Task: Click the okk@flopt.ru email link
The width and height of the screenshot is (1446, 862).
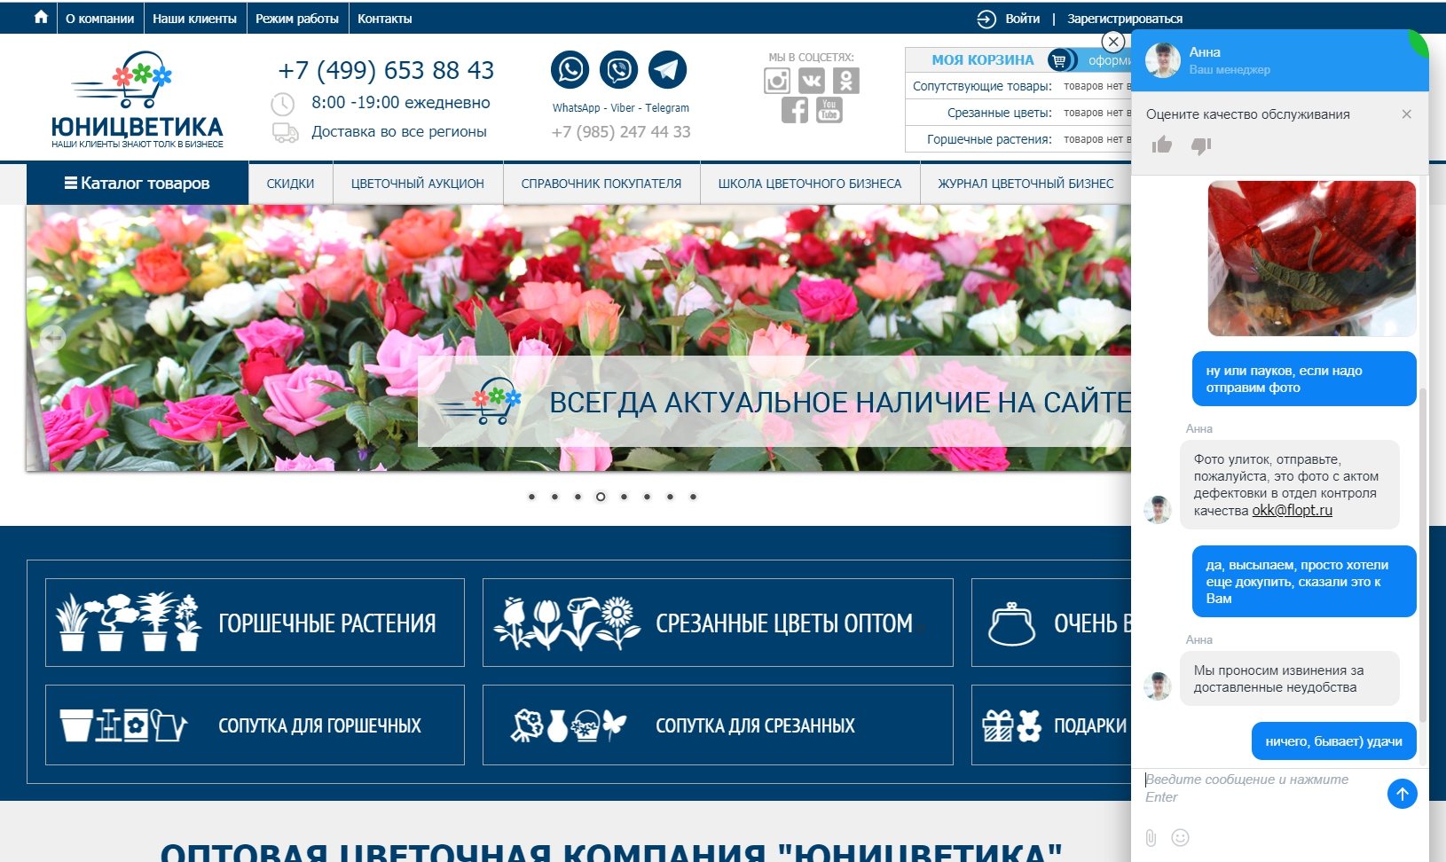Action: 1292,511
